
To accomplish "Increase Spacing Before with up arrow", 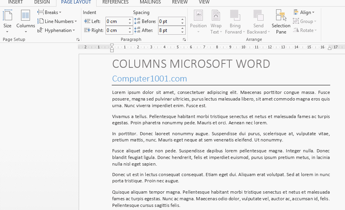I will tap(183, 19).
